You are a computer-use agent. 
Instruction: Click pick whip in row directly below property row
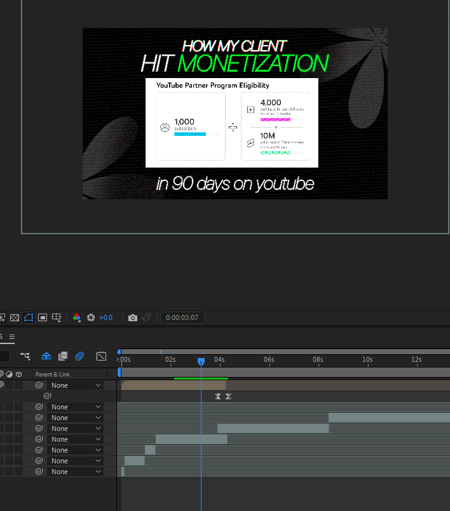pos(39,407)
